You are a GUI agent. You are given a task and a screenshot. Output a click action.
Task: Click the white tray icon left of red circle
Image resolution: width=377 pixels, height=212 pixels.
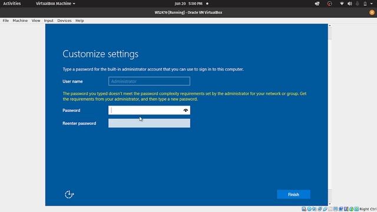(x=317, y=4)
